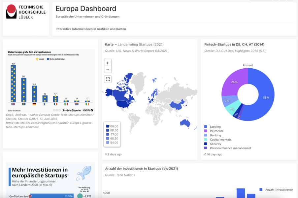Image resolution: width=298 pixels, height=198 pixels.
Task: Select the 55% Lending donut segment
Action: pos(266,97)
